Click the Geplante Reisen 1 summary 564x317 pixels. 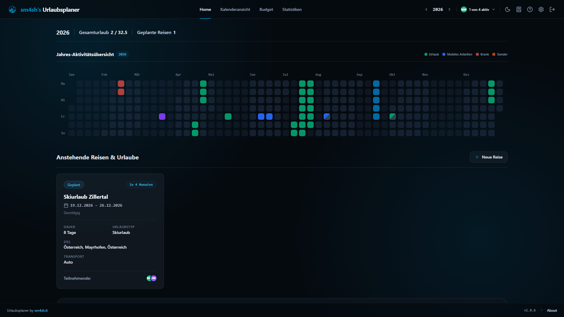pyautogui.click(x=156, y=33)
